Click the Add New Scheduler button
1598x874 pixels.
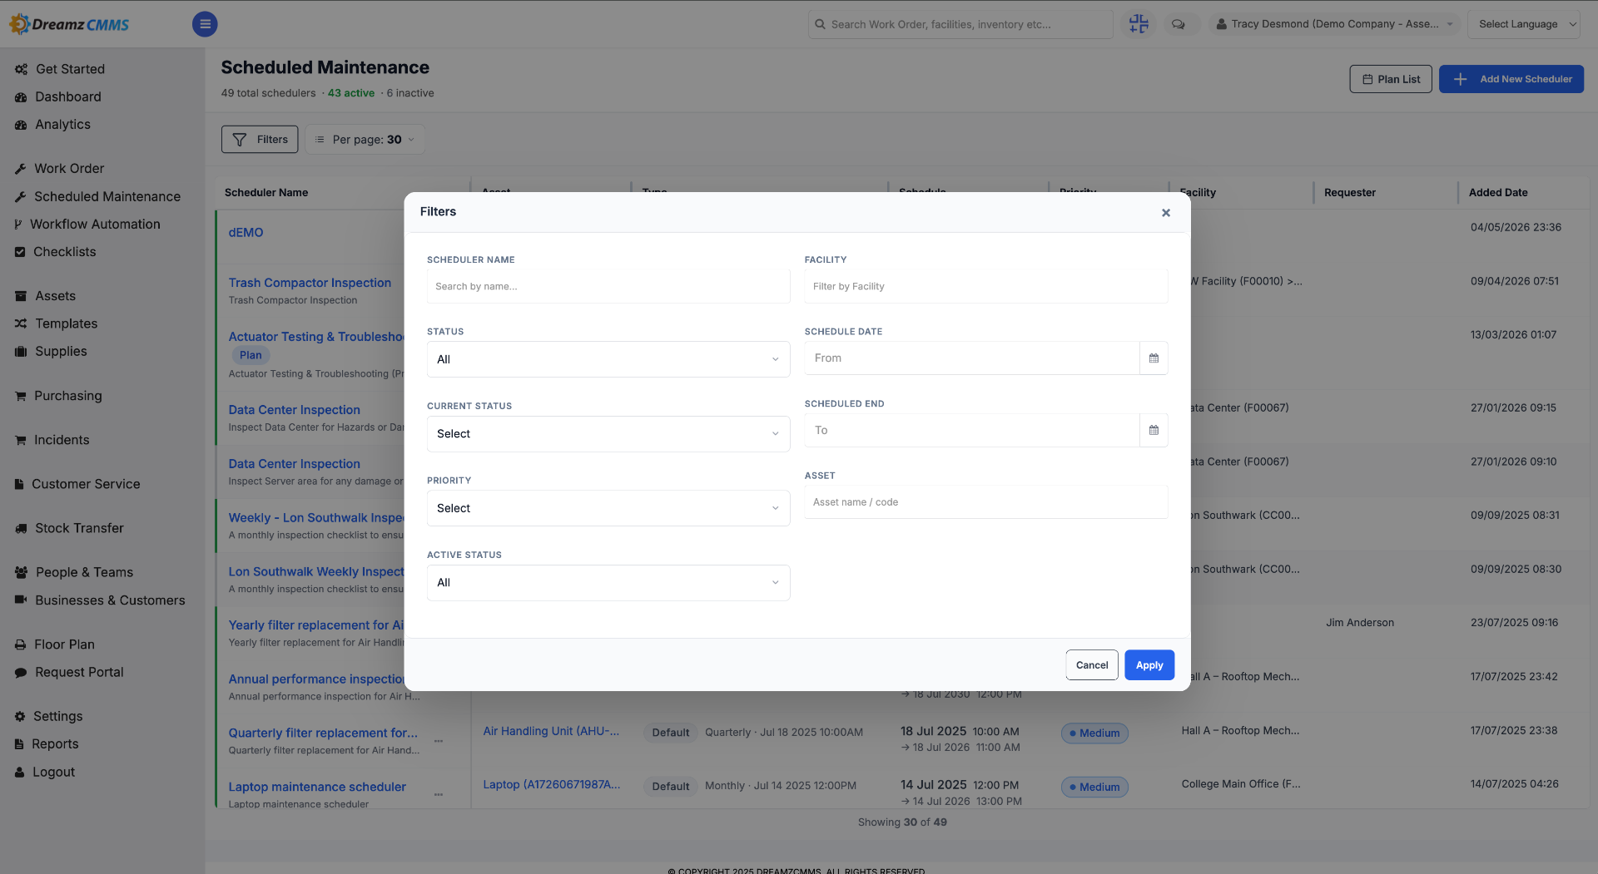tap(1511, 79)
